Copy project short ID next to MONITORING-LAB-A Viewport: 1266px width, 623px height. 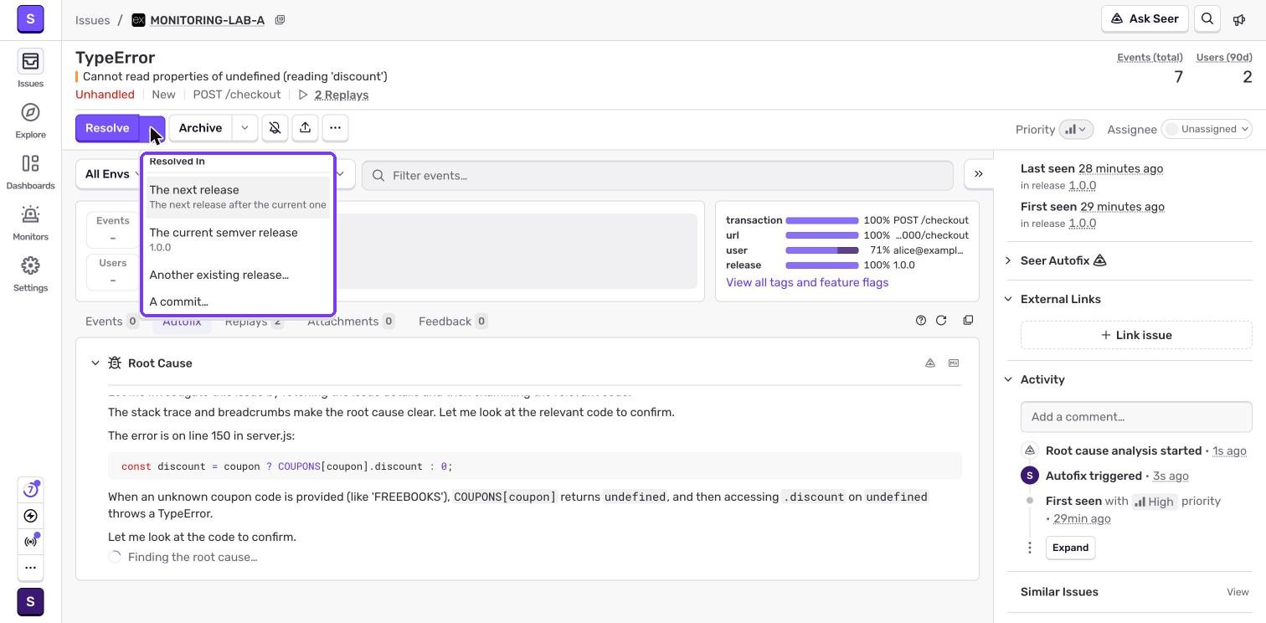(280, 20)
